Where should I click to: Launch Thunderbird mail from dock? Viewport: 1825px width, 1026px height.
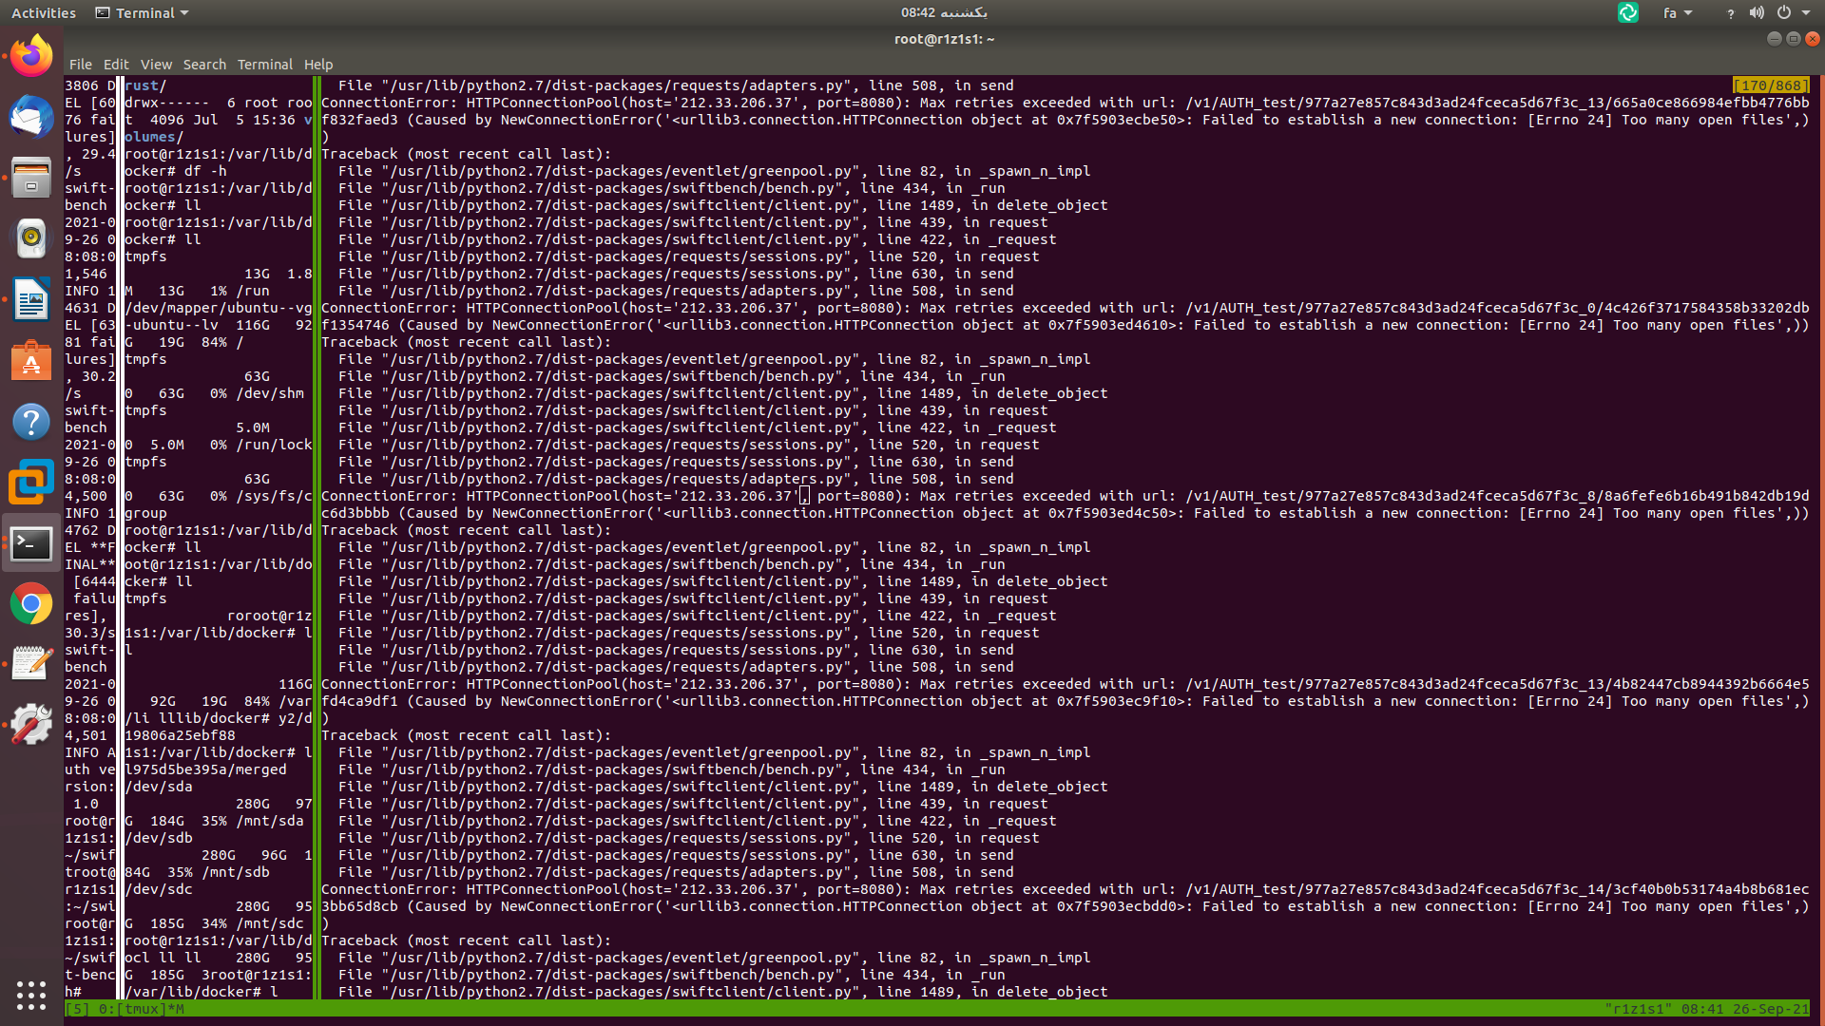(x=31, y=117)
